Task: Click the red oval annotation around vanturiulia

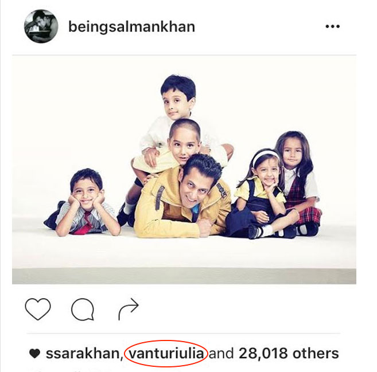Action: (x=166, y=354)
